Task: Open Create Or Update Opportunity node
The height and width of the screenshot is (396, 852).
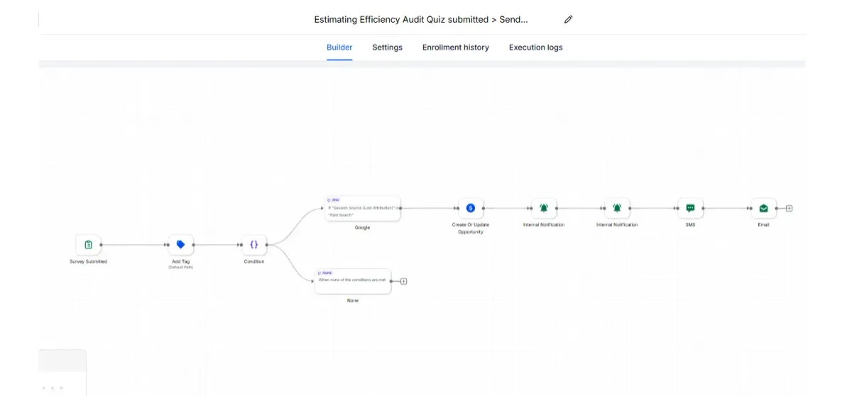Action: [470, 209]
